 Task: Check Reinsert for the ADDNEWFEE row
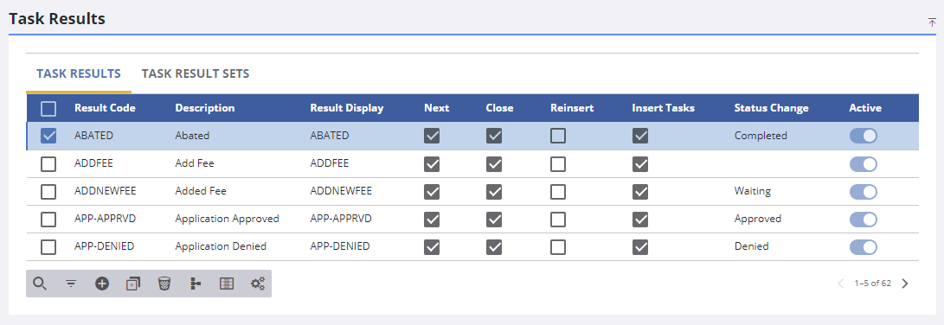point(558,191)
